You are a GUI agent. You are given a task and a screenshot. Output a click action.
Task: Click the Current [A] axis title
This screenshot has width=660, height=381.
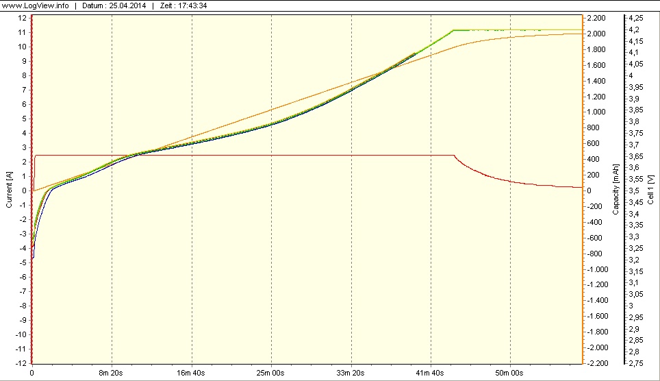pos(8,189)
